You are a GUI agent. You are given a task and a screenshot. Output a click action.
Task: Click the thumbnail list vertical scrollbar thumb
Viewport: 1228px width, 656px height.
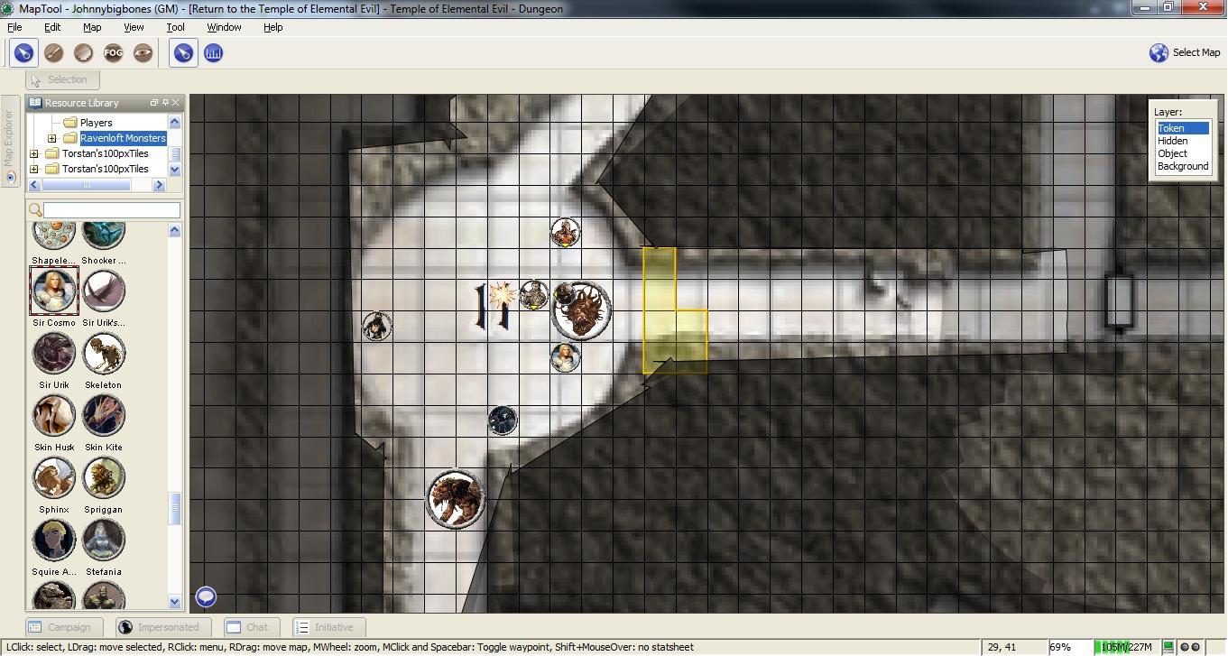tap(175, 509)
